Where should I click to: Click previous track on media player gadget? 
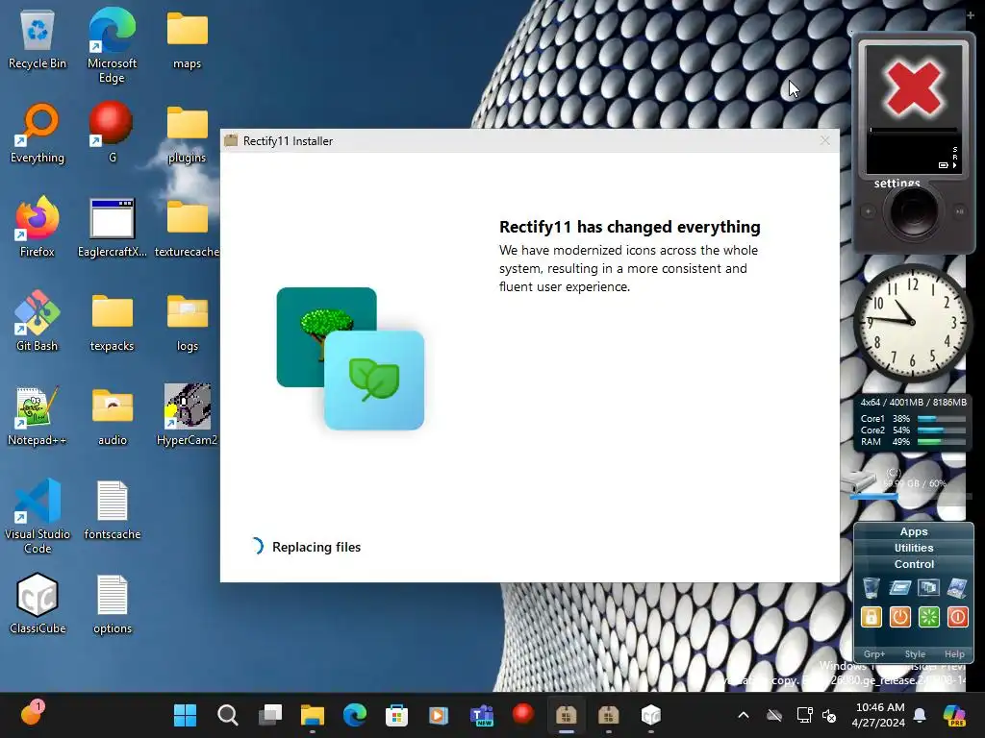tap(869, 211)
